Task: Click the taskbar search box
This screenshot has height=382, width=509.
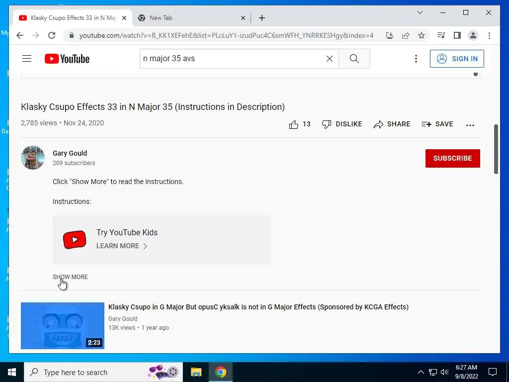Action: [103, 372]
